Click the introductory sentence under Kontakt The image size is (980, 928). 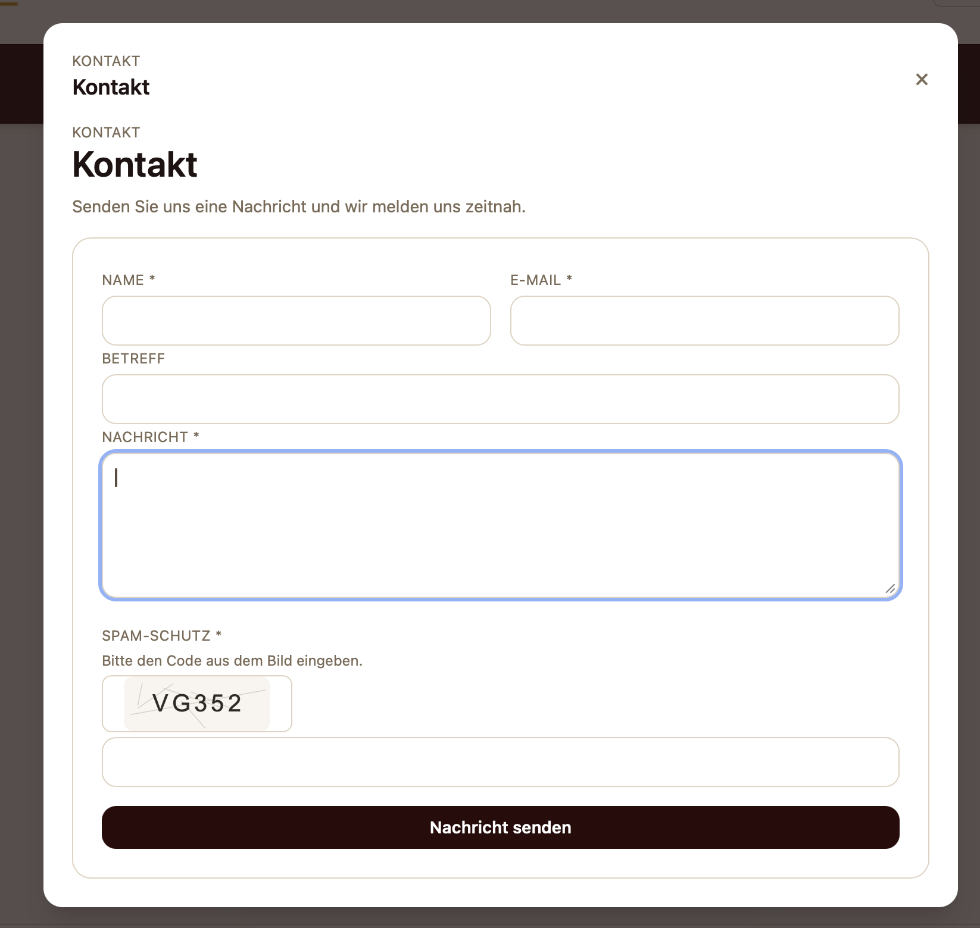(299, 206)
